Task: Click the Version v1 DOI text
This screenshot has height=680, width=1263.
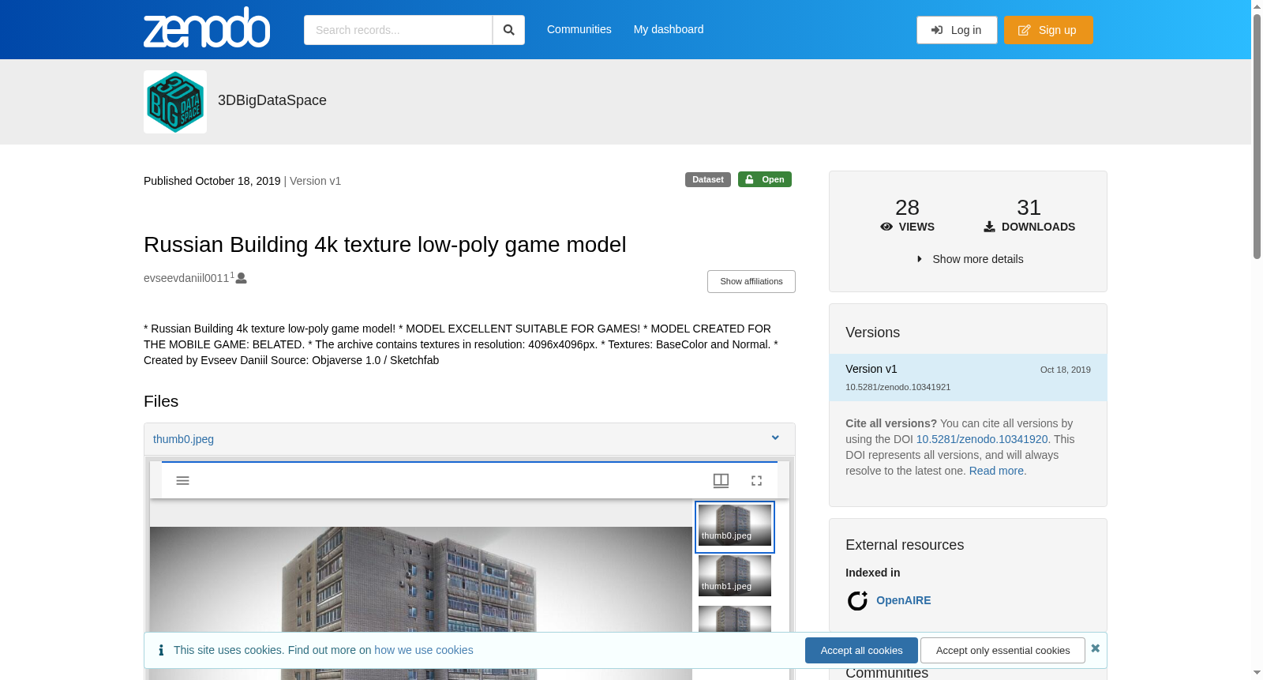Action: (898, 387)
